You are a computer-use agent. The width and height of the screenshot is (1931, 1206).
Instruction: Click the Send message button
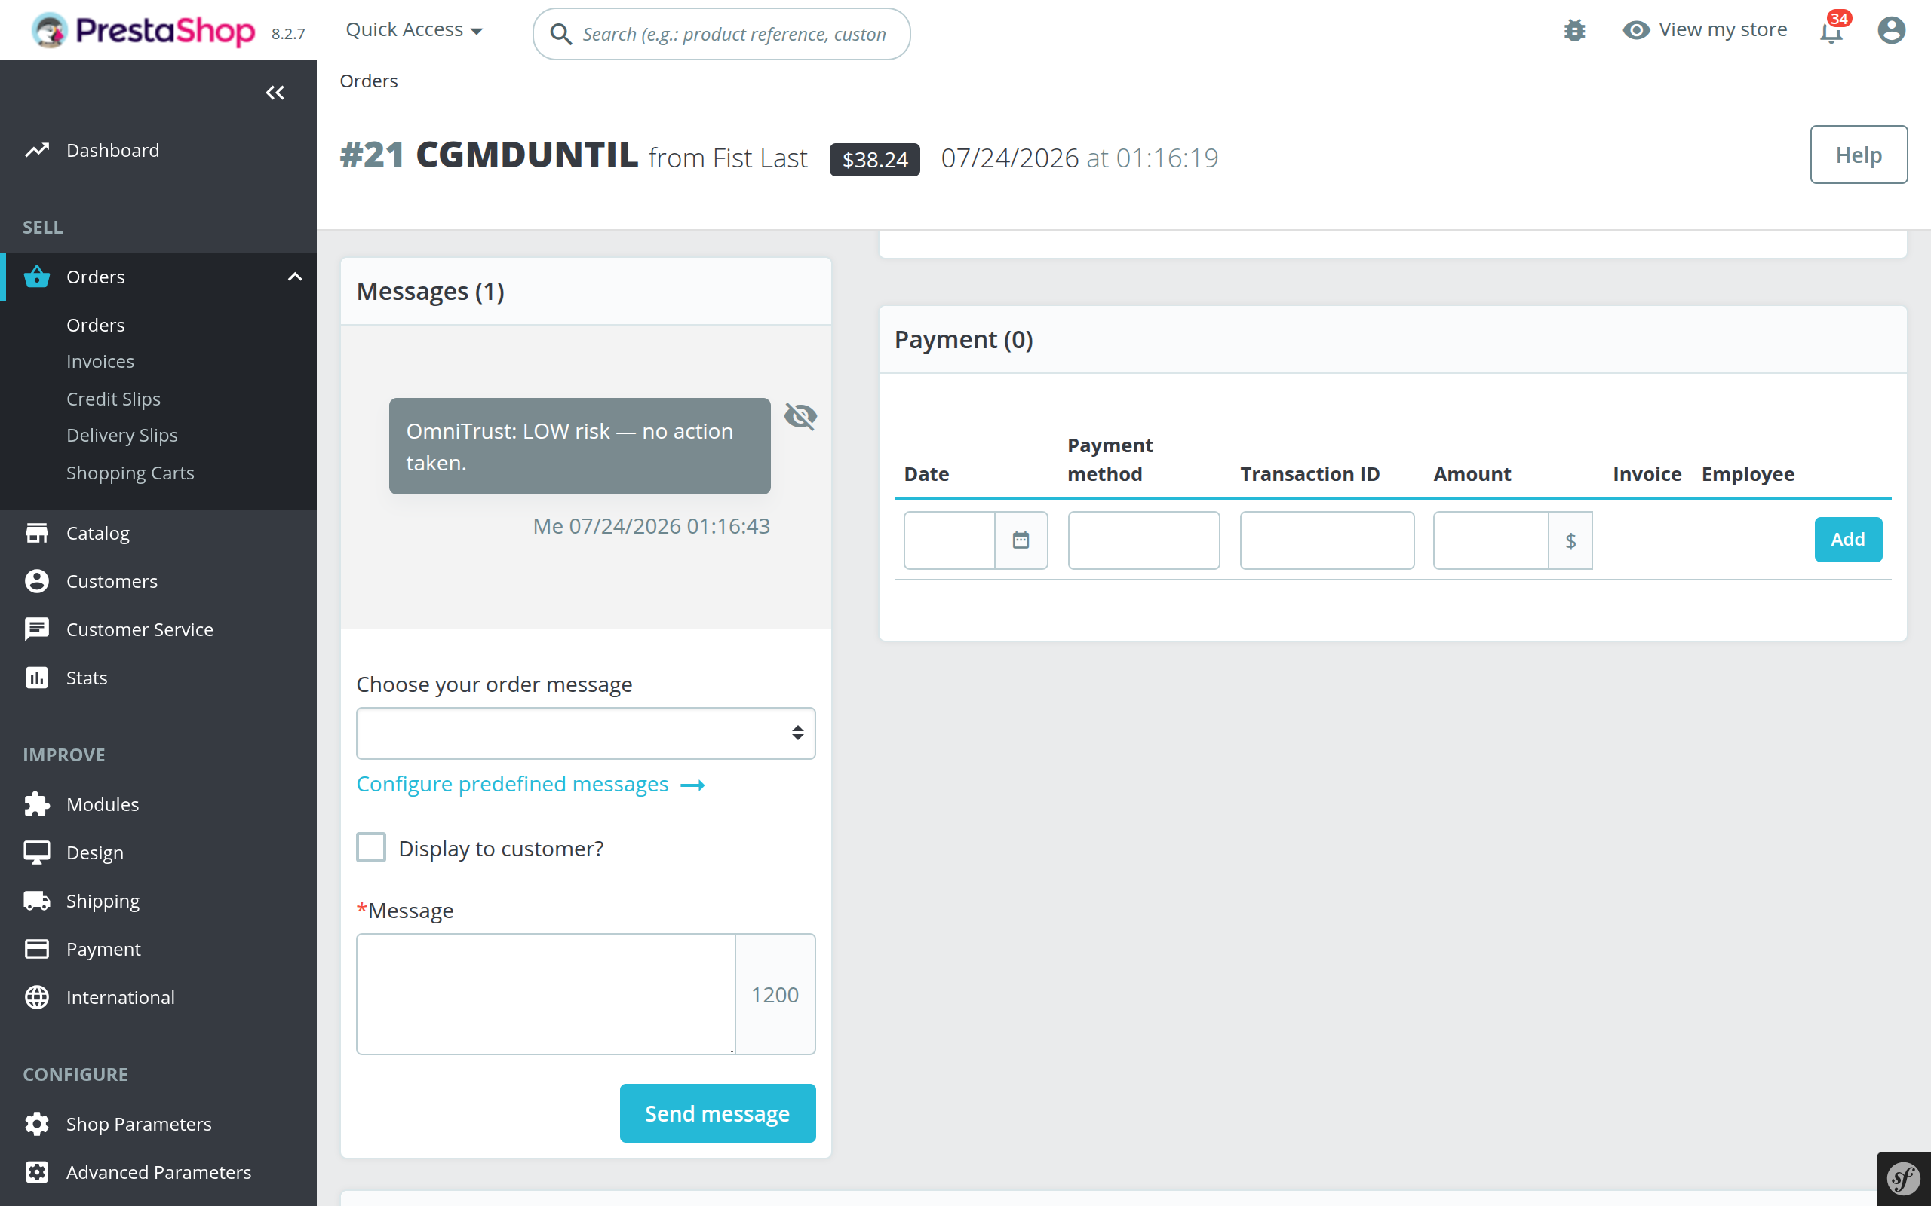(717, 1113)
